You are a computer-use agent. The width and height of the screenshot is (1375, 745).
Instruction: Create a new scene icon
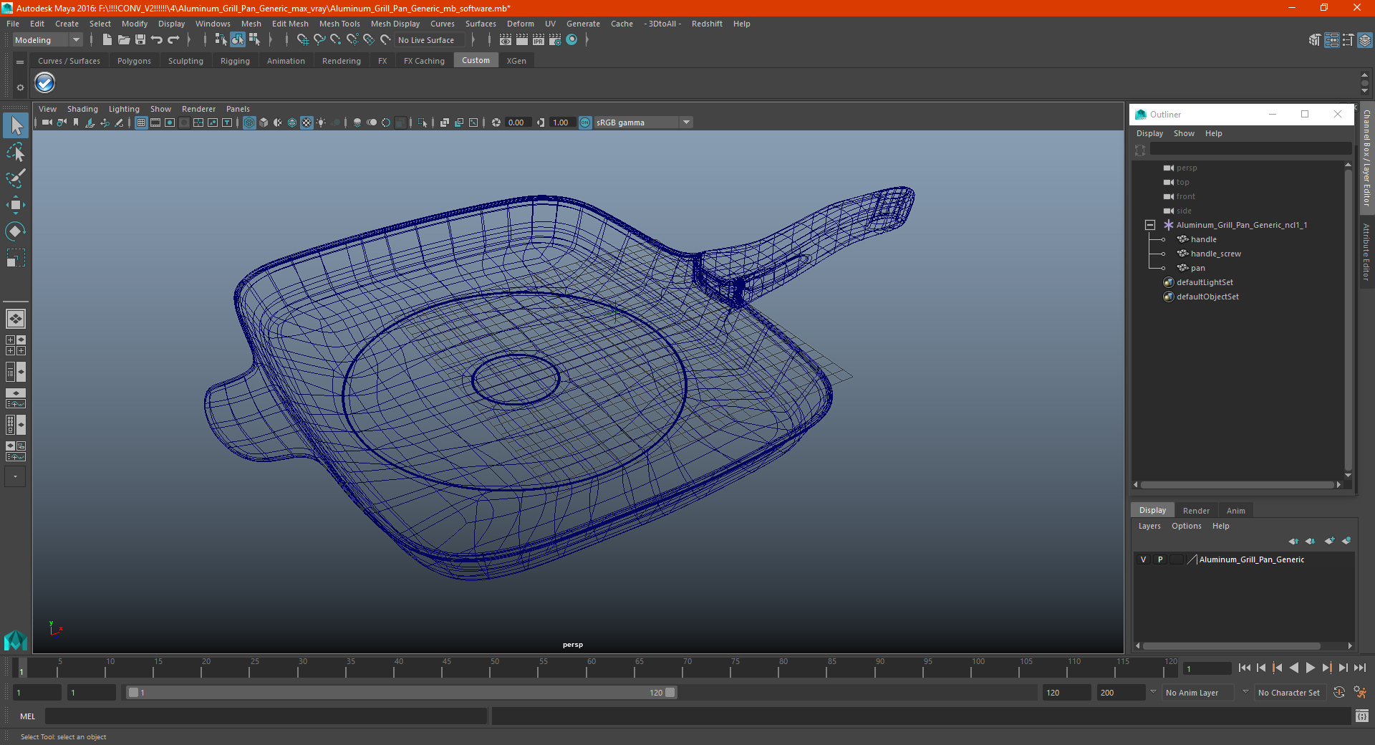(107, 40)
